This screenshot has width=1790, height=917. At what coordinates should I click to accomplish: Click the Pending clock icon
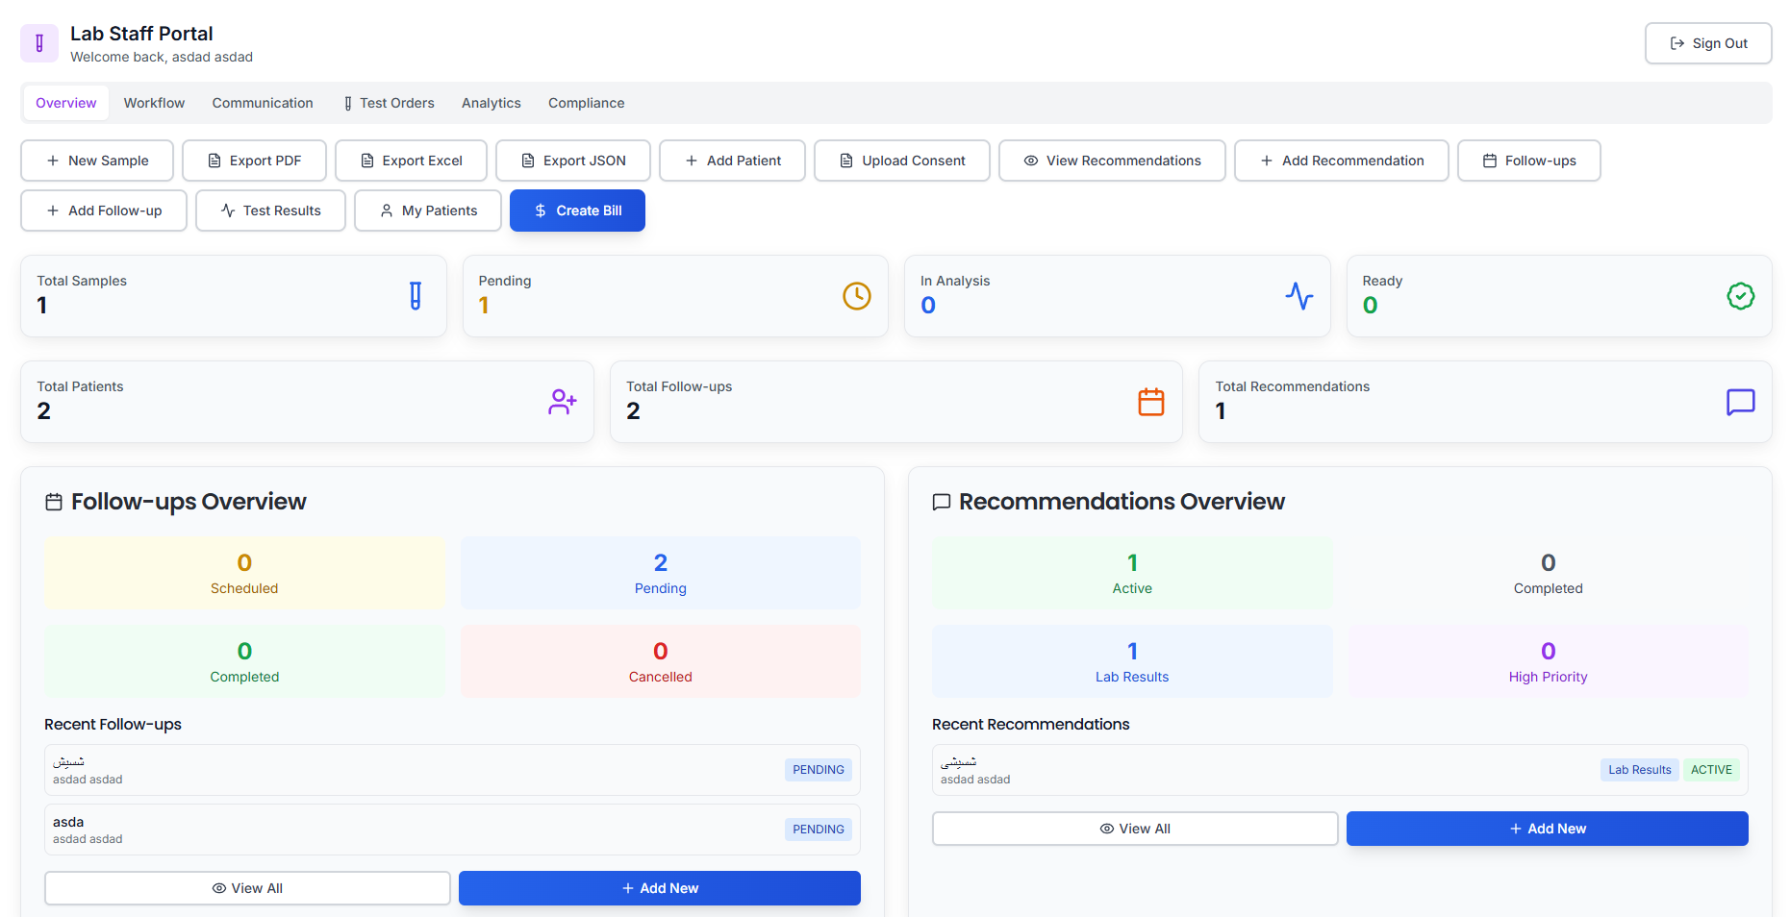point(856,296)
